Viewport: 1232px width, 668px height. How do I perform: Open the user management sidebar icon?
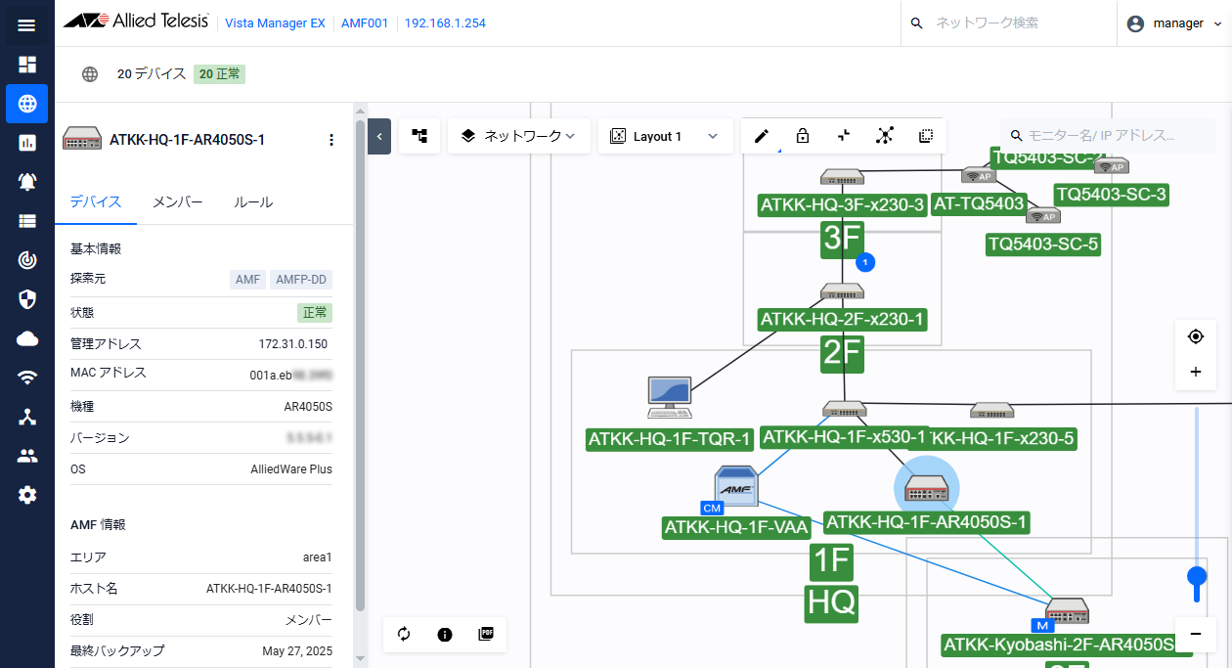pyautogui.click(x=26, y=456)
